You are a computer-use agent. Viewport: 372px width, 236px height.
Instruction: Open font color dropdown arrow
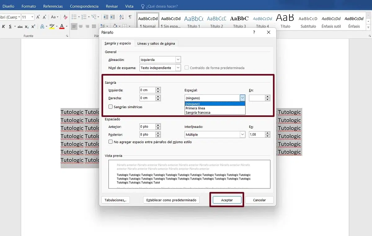[x=67, y=27]
